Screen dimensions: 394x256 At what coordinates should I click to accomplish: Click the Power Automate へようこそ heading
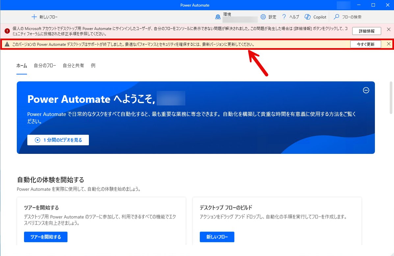pyautogui.click(x=91, y=99)
